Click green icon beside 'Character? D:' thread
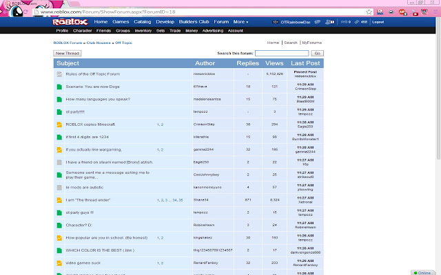This screenshot has height=275, width=441. point(59,225)
